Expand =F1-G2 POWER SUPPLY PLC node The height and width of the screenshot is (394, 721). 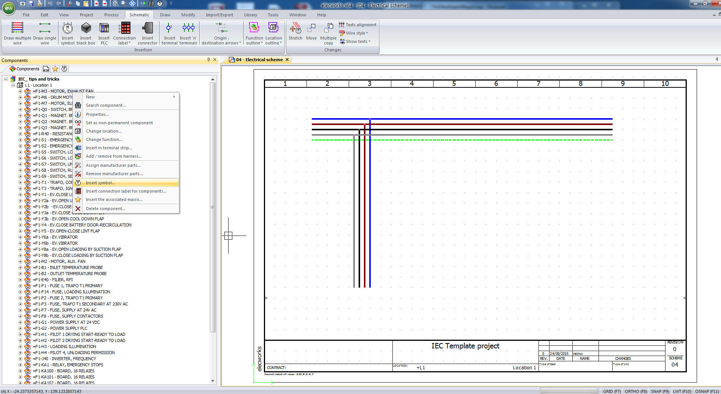click(21, 328)
